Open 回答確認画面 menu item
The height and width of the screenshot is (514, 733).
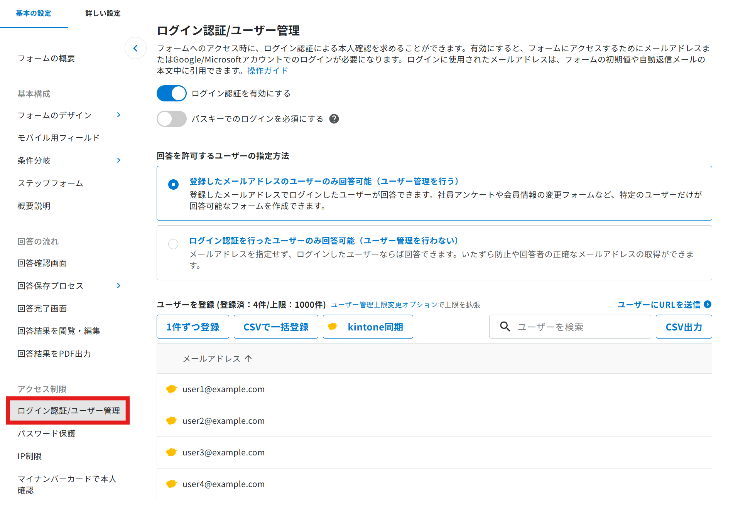click(x=42, y=263)
